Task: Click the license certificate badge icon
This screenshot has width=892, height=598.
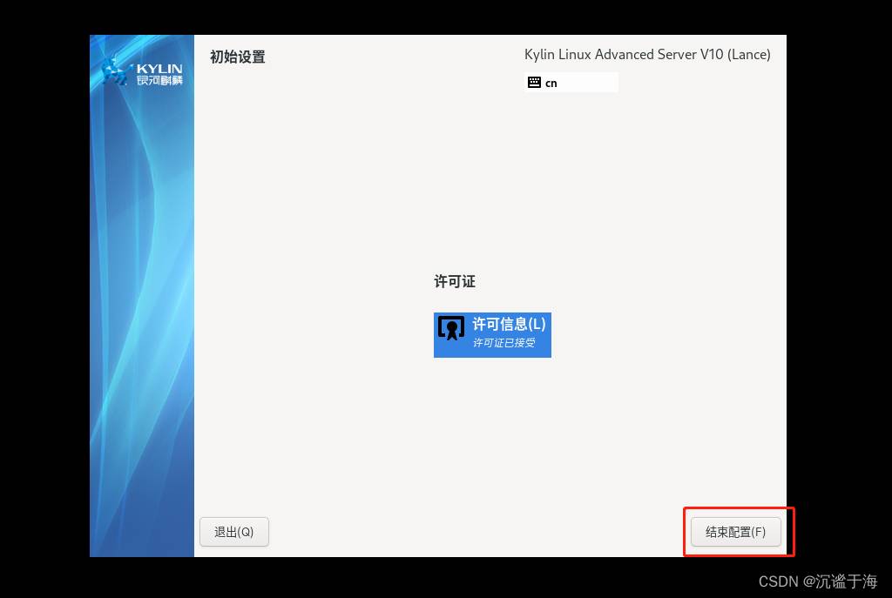Action: tap(450, 327)
